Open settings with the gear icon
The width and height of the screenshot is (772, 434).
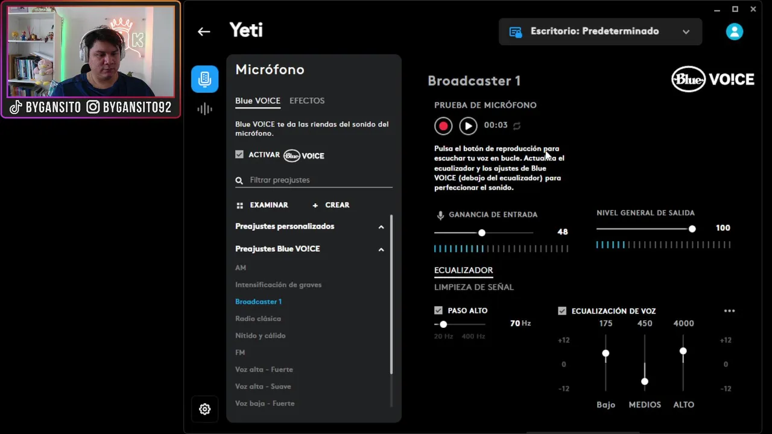(205, 409)
